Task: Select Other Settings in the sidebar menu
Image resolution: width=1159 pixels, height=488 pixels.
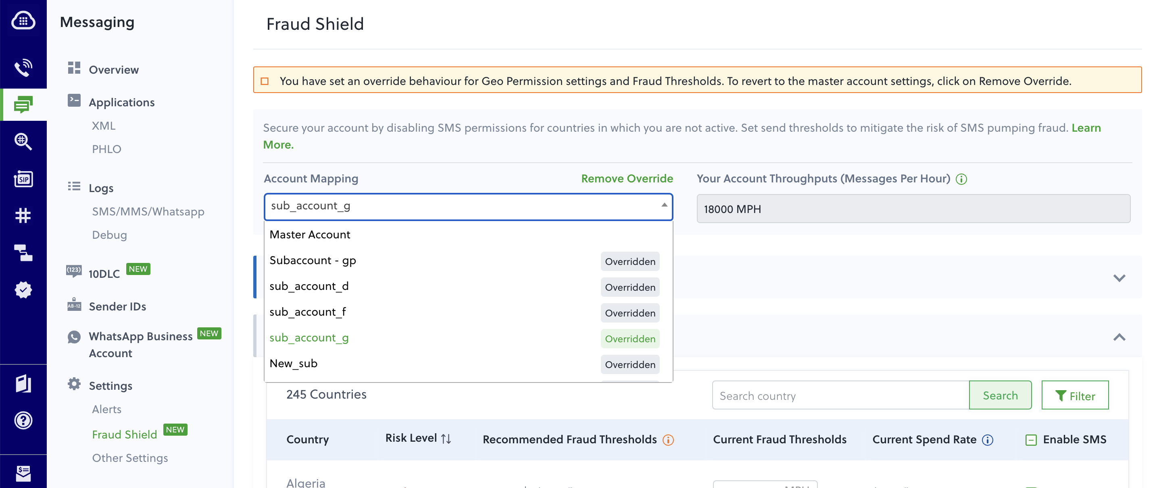Action: click(129, 457)
